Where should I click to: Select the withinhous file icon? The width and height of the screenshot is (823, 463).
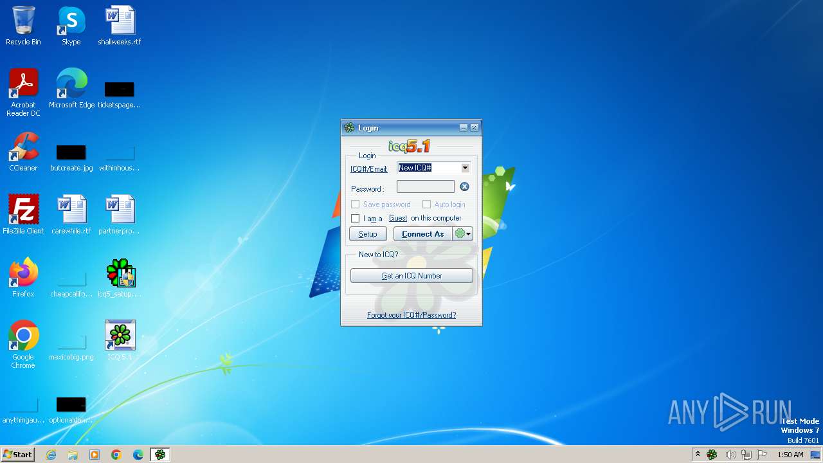click(x=120, y=152)
